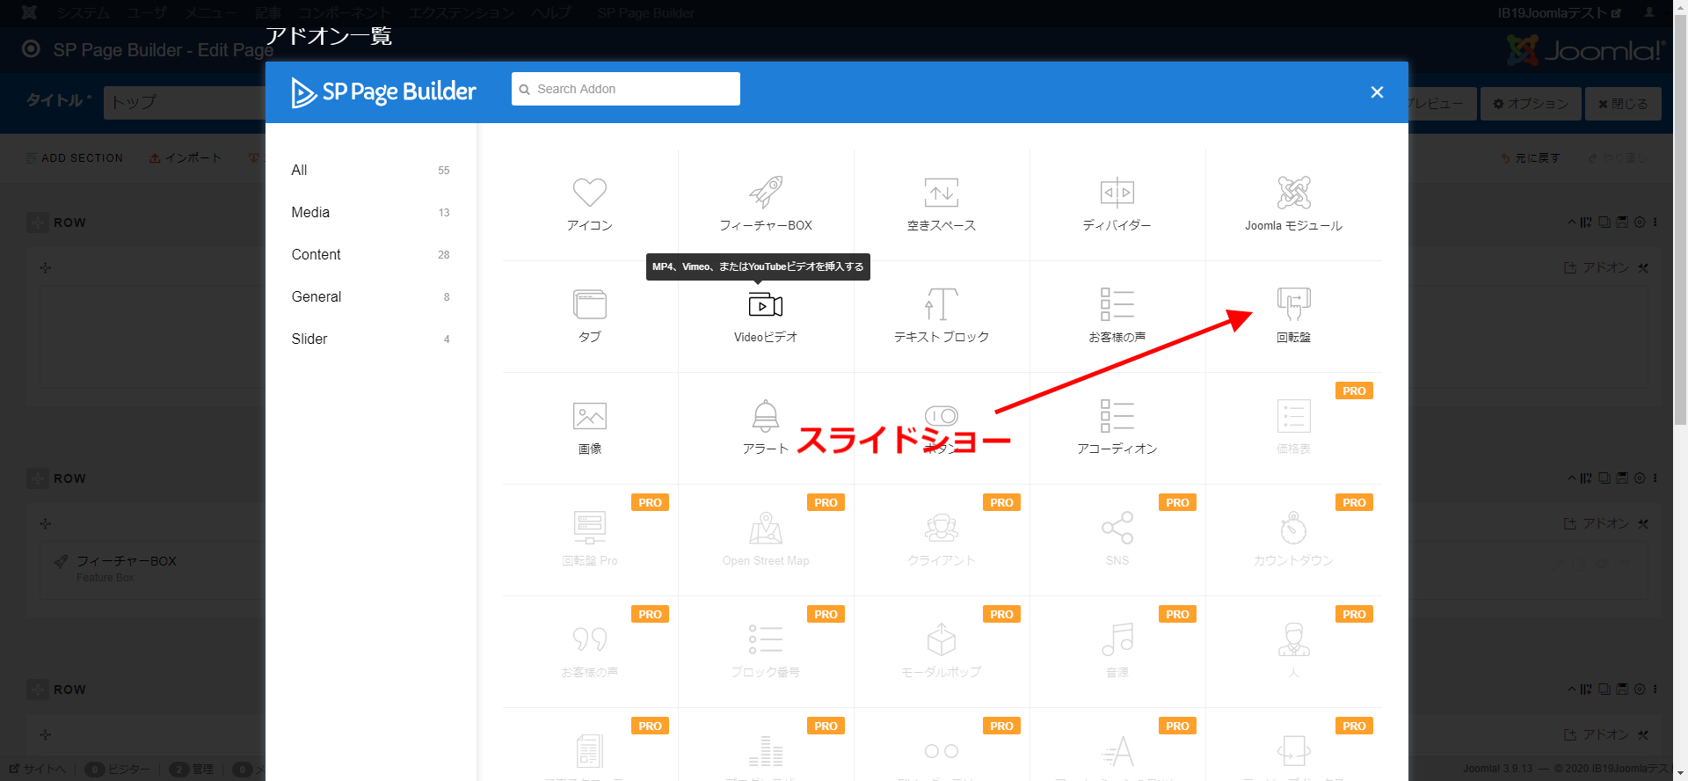Filter addons by Media category
The height and width of the screenshot is (781, 1688).
coord(311,213)
